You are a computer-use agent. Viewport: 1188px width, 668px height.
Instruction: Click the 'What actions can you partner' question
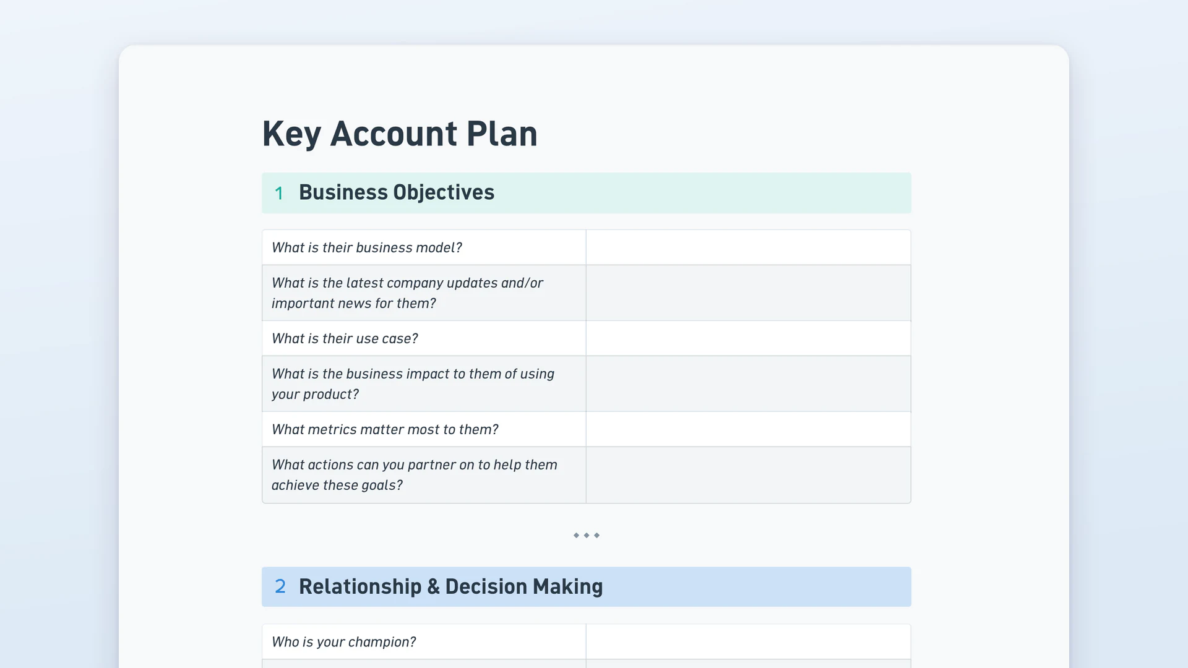point(415,474)
